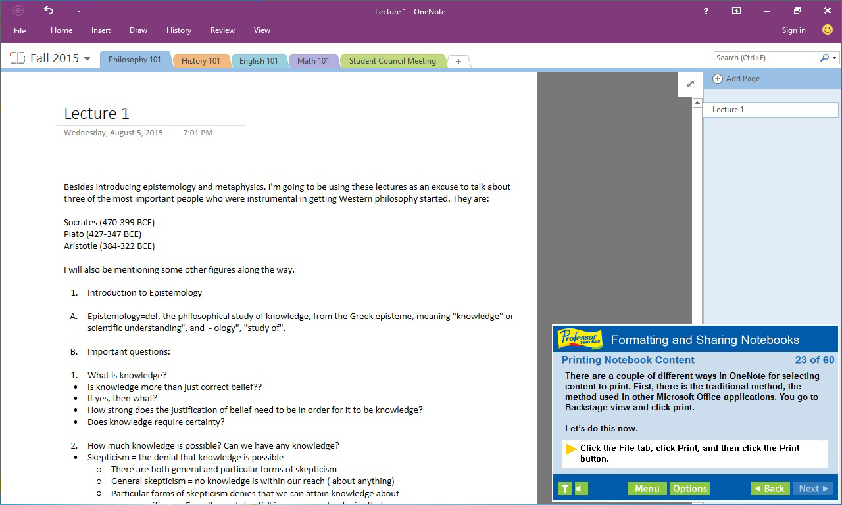This screenshot has width=842, height=505.
Task: Click Sign in
Action: [793, 30]
